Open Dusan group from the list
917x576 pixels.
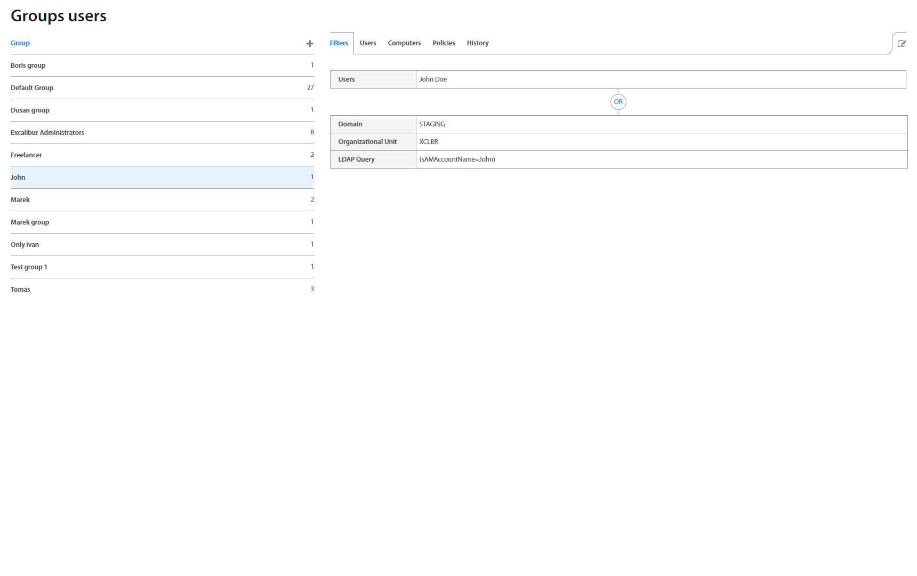coord(30,110)
